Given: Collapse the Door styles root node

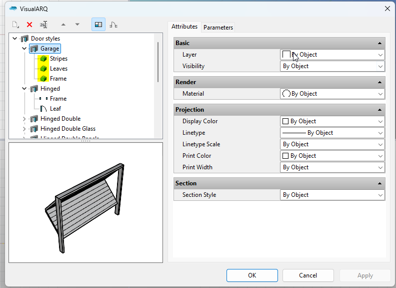Looking at the screenshot, I should tap(15, 39).
